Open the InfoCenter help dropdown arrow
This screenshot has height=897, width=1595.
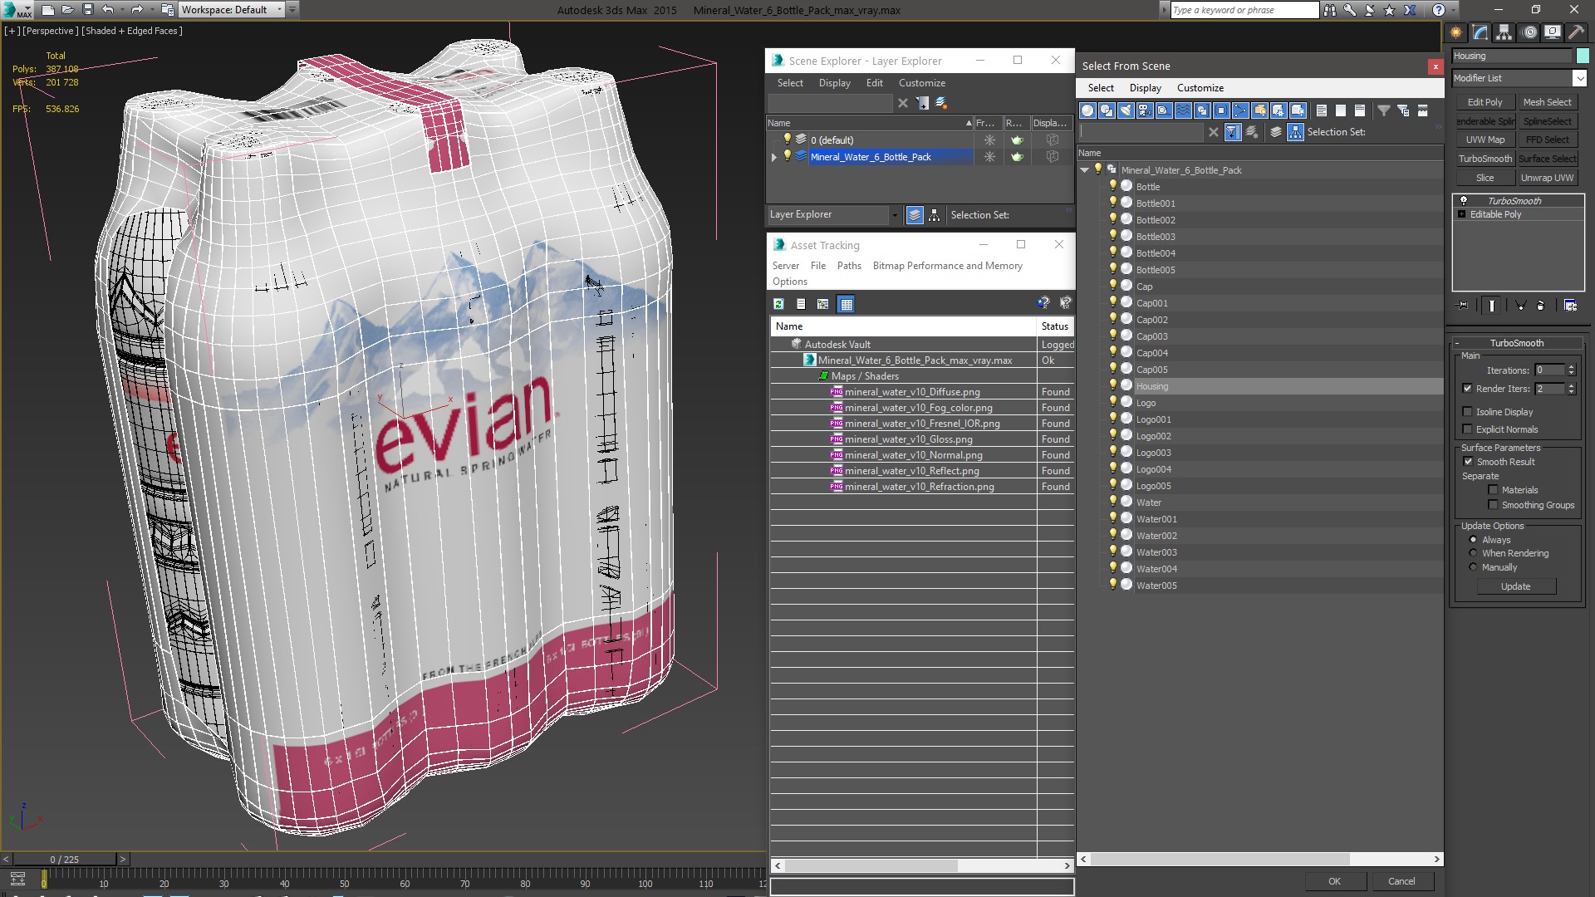pos(1453,10)
